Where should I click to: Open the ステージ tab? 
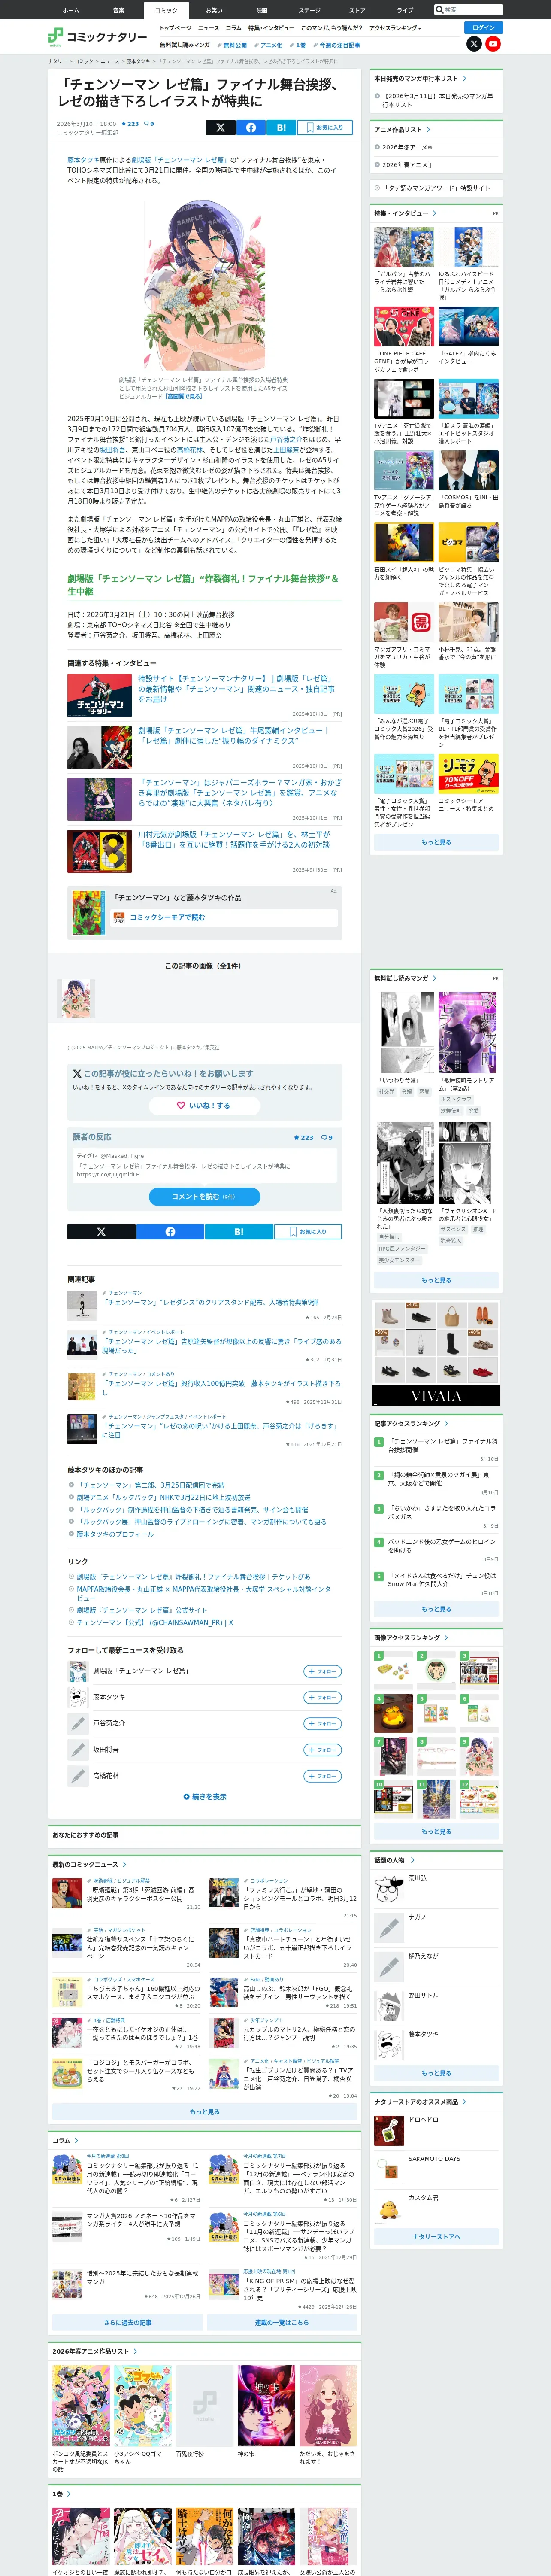(x=309, y=10)
